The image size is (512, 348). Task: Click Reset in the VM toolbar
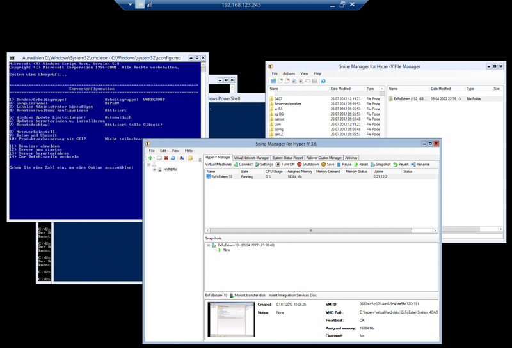pos(361,165)
